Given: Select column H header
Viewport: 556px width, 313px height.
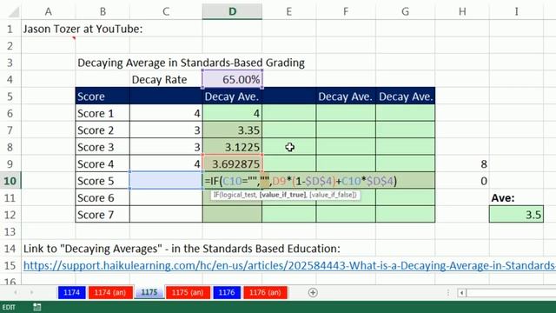Looking at the screenshot, I should pyautogui.click(x=462, y=11).
